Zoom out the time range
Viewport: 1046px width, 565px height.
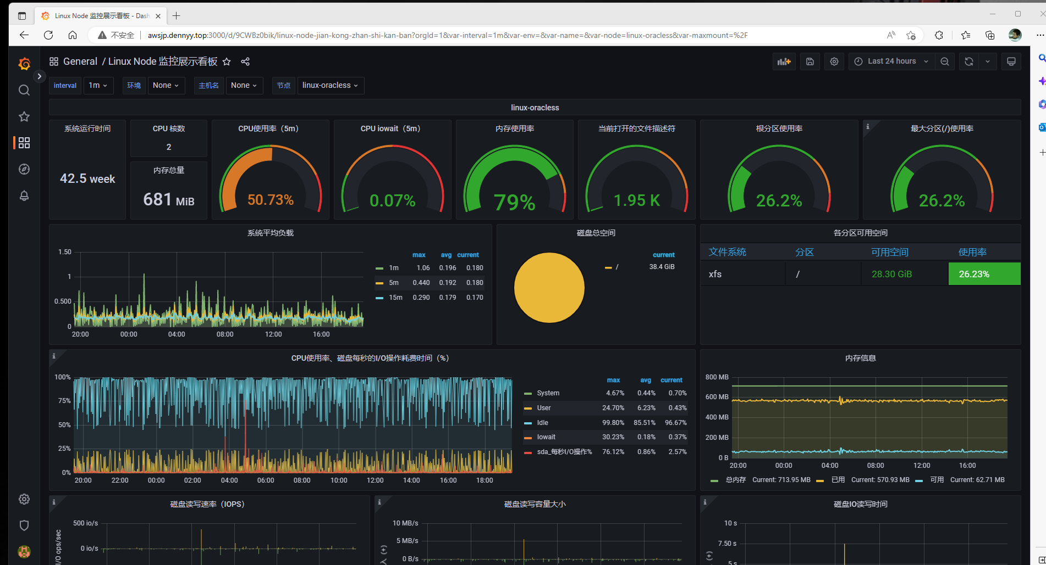pyautogui.click(x=945, y=61)
